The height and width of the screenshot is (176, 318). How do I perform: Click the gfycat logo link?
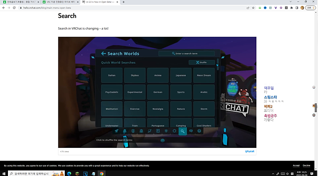point(250,151)
